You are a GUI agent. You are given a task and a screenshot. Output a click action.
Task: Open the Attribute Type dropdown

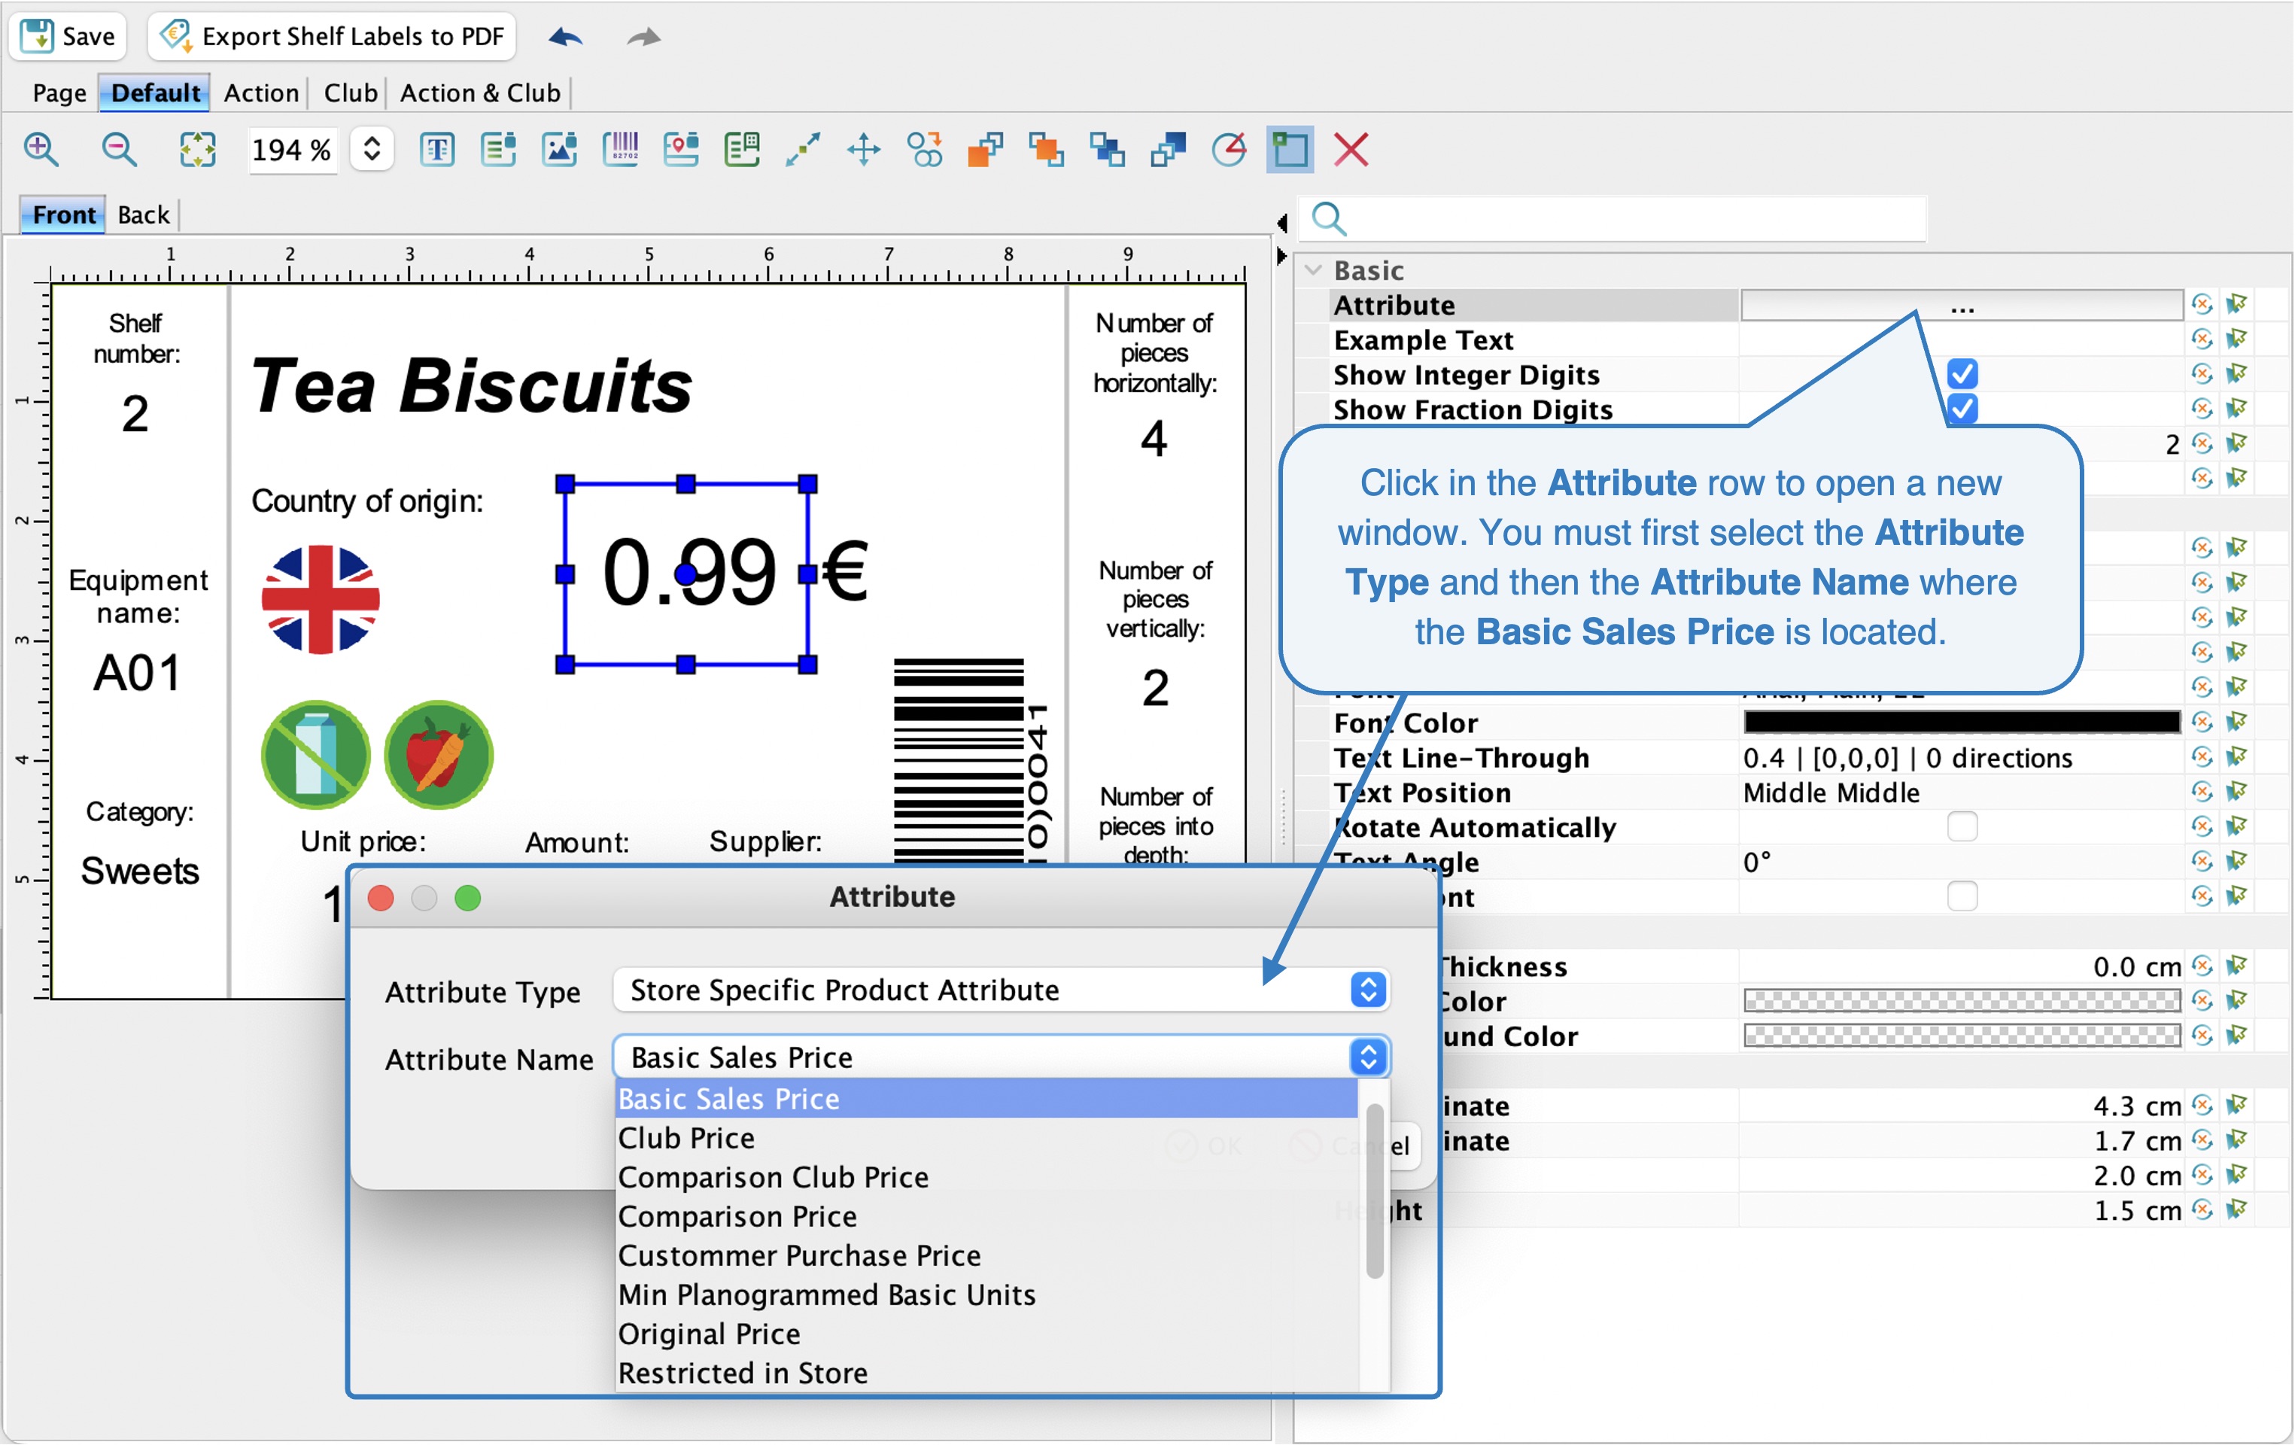1002,990
